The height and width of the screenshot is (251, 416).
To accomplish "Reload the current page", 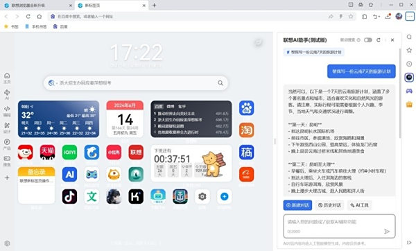I will coord(28,17).
